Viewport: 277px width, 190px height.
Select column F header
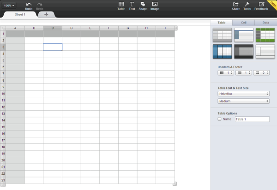109,28
